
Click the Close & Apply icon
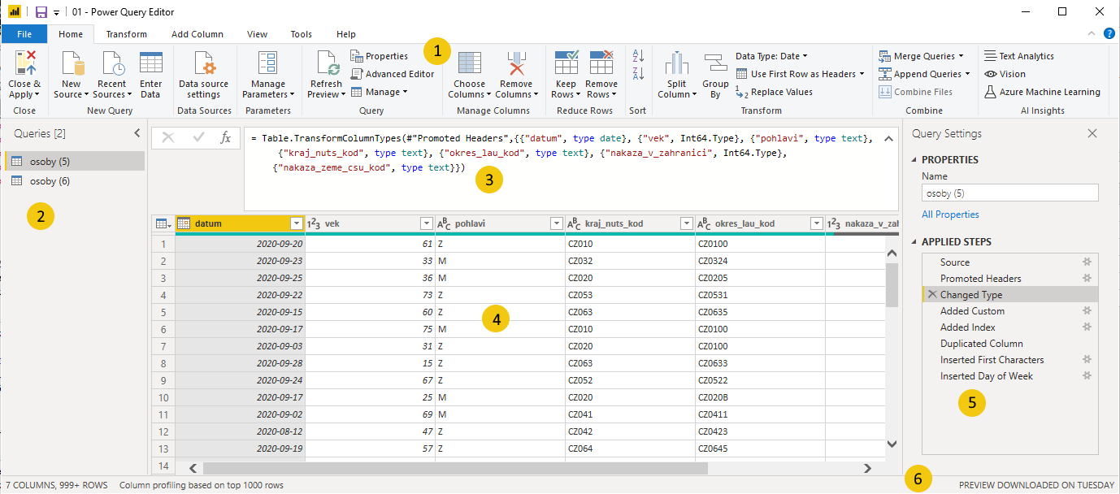(24, 63)
